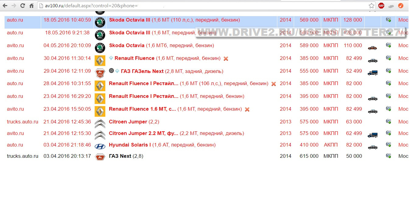Click the price 615 000
This screenshot has height=197, width=414.
tap(309, 156)
